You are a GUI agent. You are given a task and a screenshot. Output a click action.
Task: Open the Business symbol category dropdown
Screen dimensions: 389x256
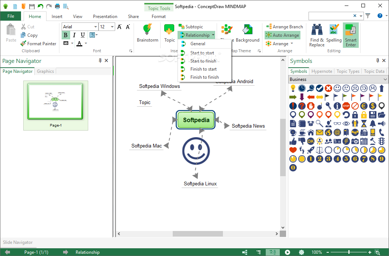point(385,79)
